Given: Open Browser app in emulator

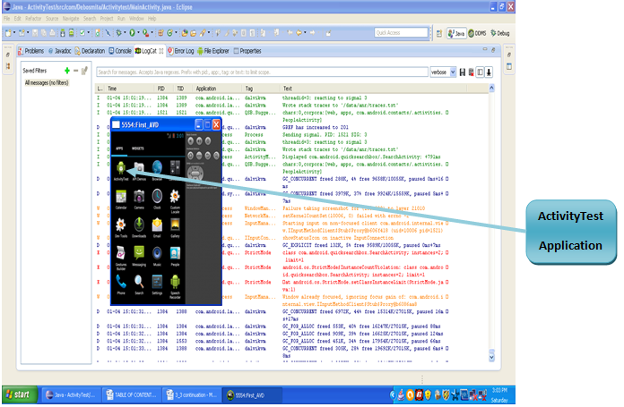Looking at the screenshot, I should point(157,171).
